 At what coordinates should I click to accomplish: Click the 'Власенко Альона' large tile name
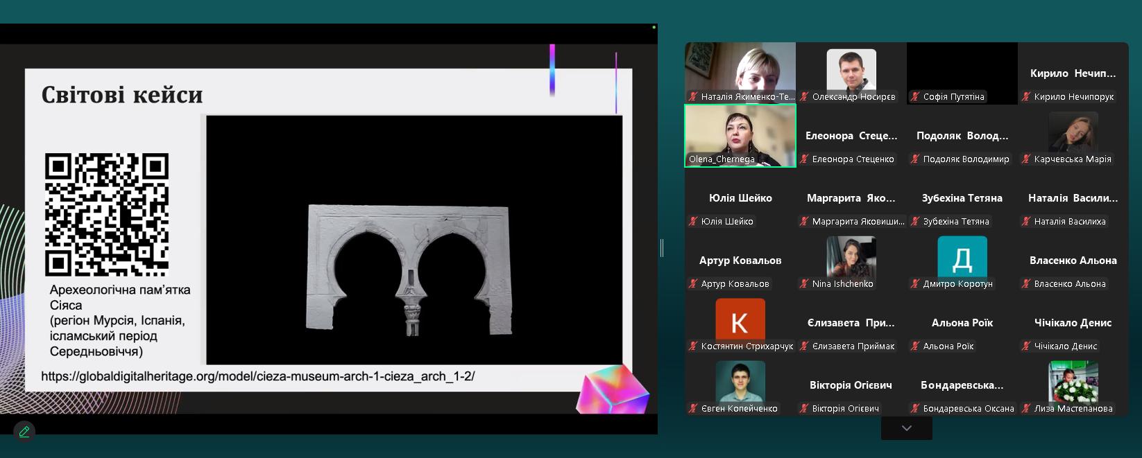tap(1073, 261)
